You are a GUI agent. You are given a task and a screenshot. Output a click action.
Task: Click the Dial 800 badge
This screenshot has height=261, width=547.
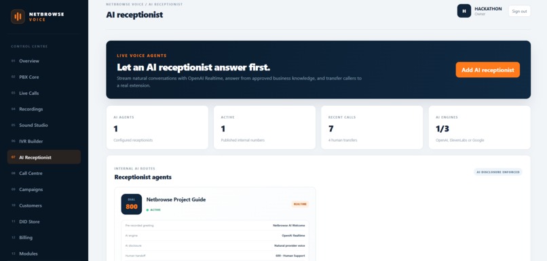(132, 204)
